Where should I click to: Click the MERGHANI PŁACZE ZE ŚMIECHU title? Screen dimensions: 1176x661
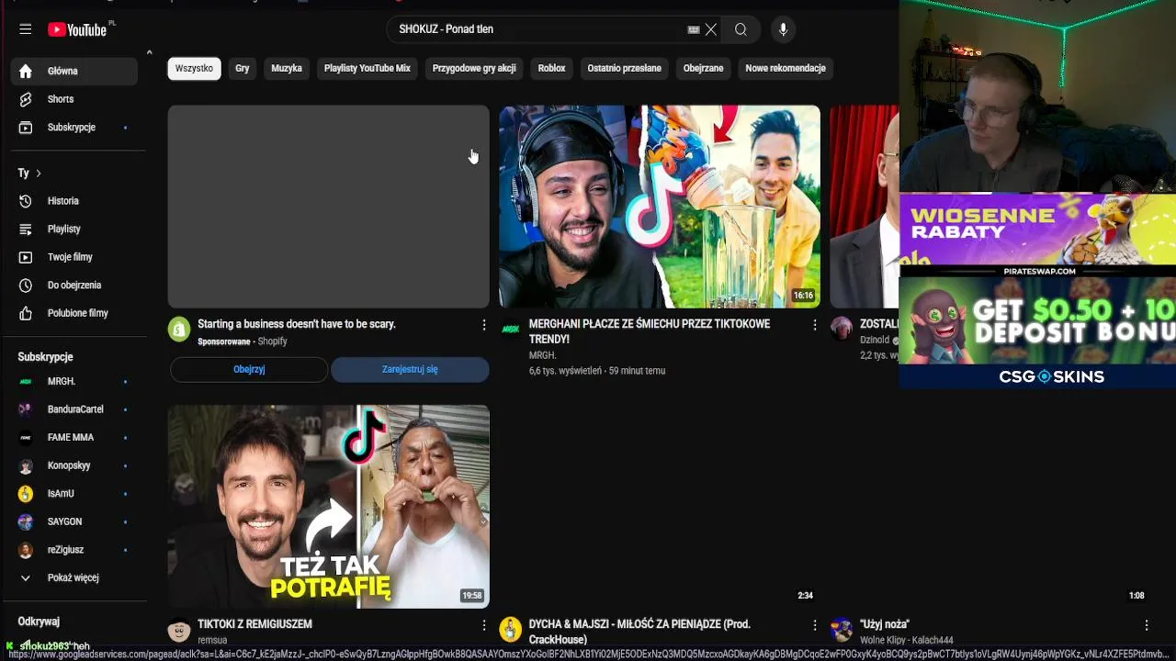tap(650, 331)
